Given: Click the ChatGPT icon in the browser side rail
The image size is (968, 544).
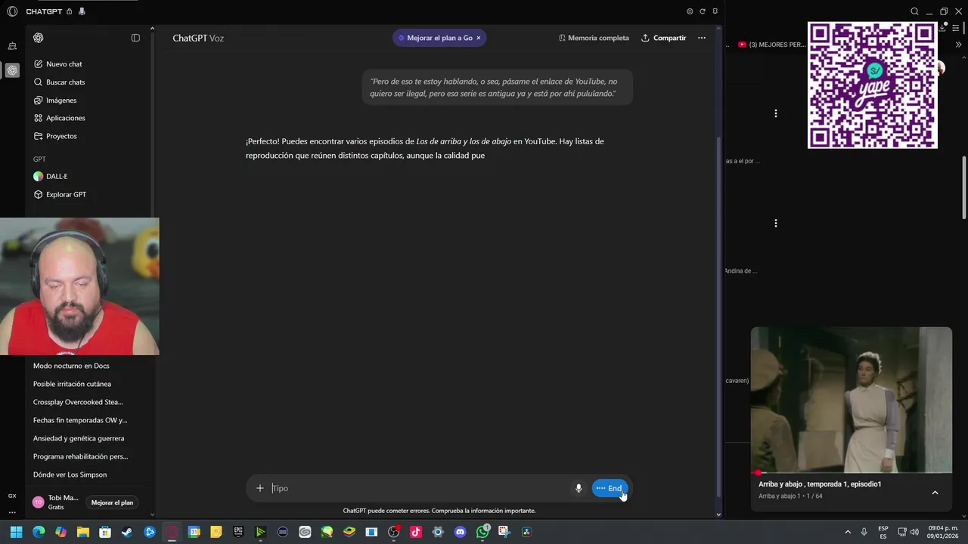Looking at the screenshot, I should 12,70.
